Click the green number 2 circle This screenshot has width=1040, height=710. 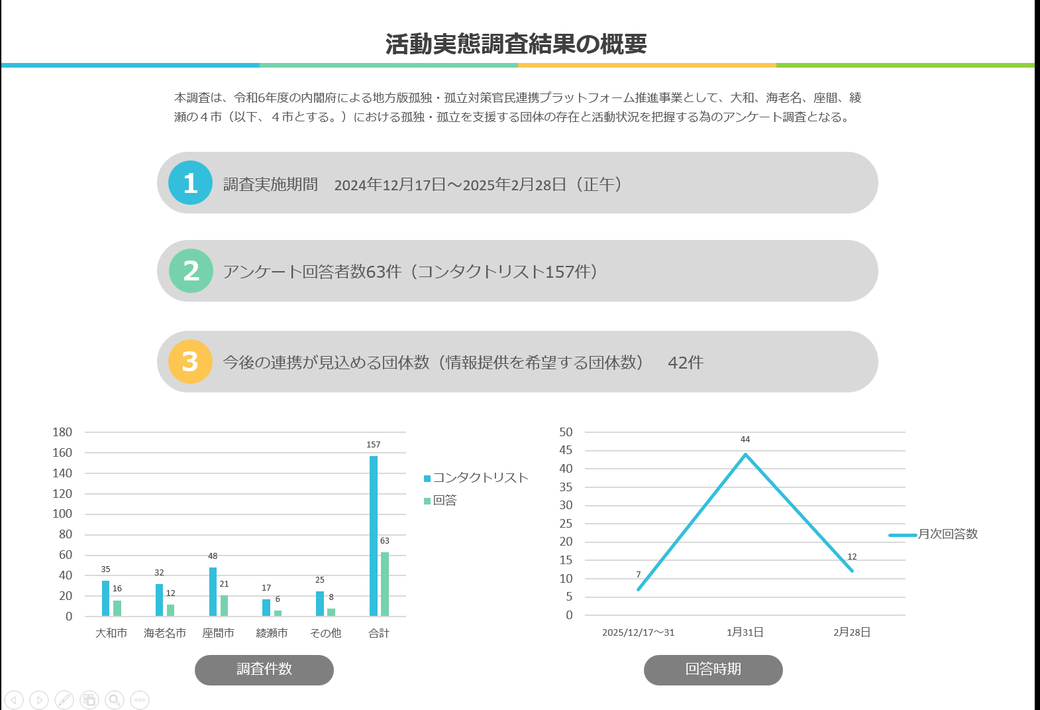191,271
